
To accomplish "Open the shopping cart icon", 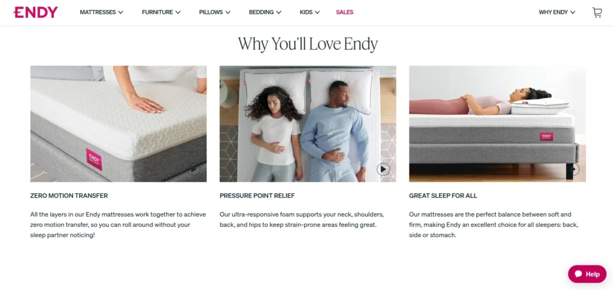I will click(x=597, y=13).
